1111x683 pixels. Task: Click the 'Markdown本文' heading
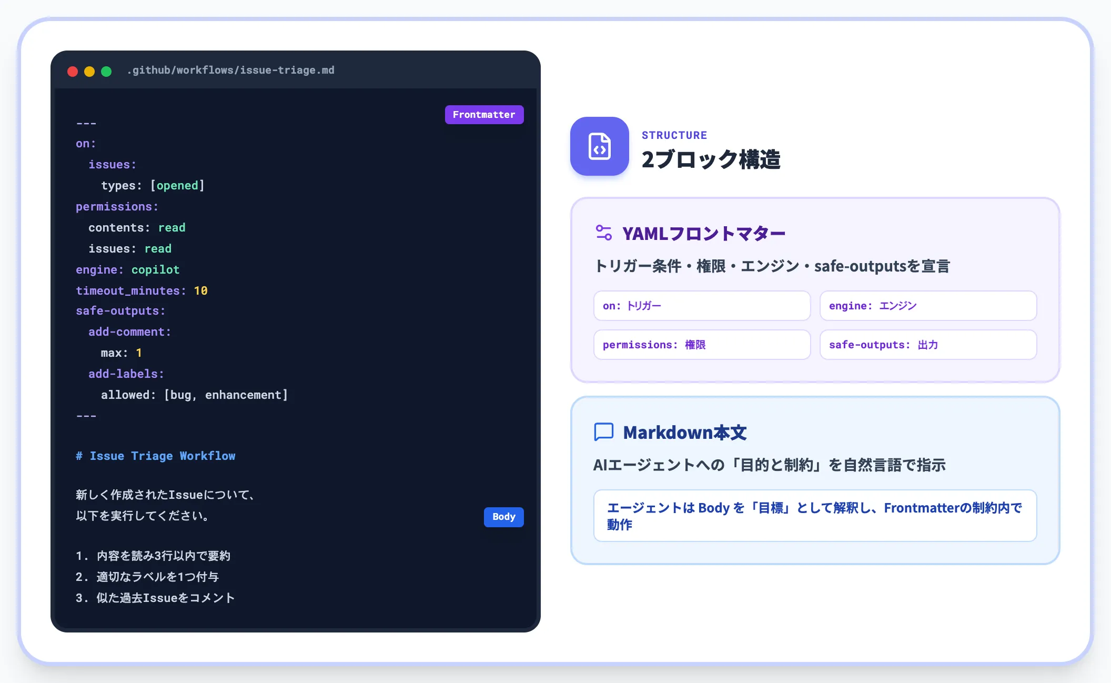point(685,433)
